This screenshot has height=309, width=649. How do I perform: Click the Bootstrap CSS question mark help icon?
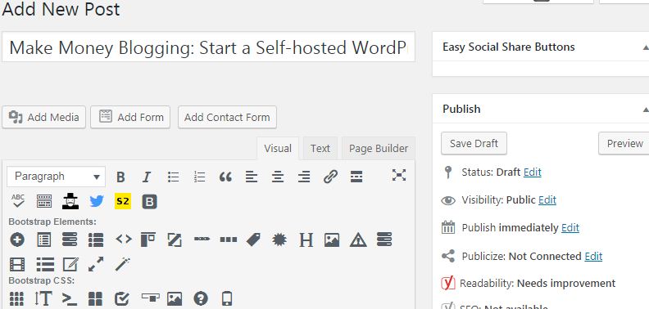pos(201,298)
